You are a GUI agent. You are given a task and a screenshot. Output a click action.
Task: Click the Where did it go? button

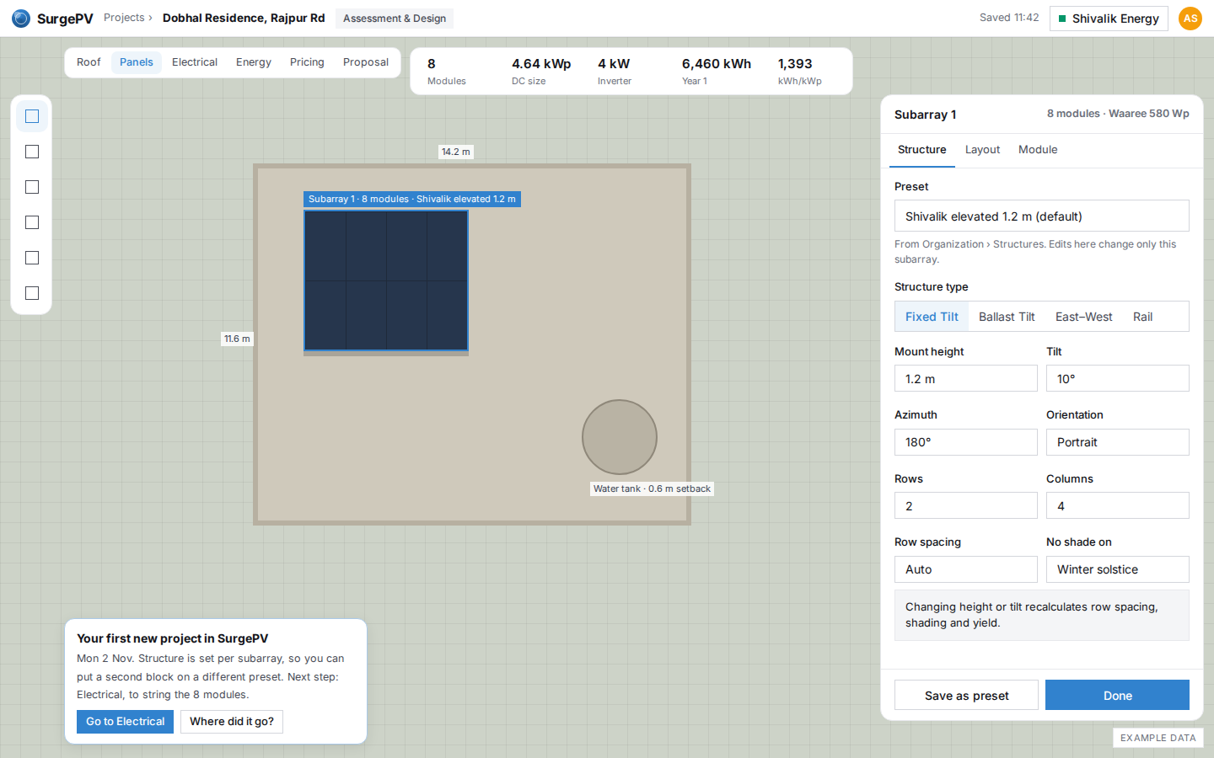click(232, 722)
